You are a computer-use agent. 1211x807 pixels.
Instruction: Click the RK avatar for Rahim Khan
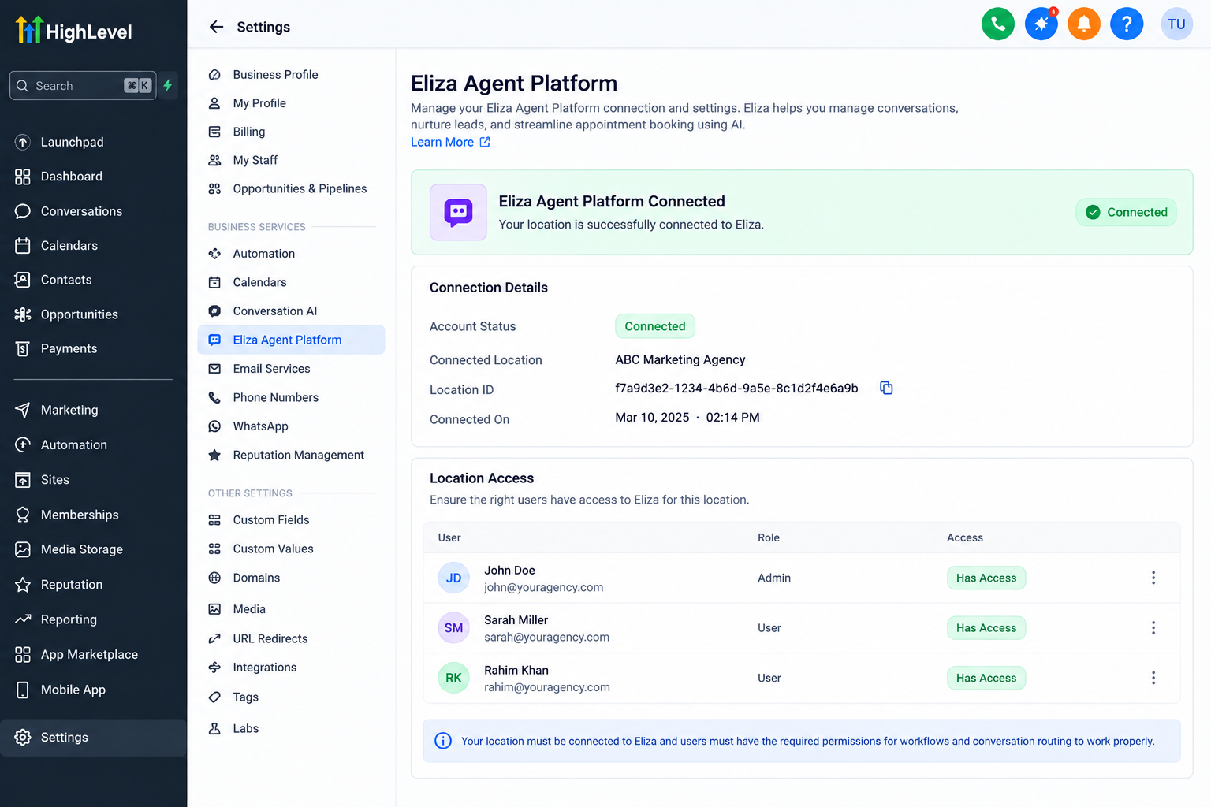[x=453, y=678]
